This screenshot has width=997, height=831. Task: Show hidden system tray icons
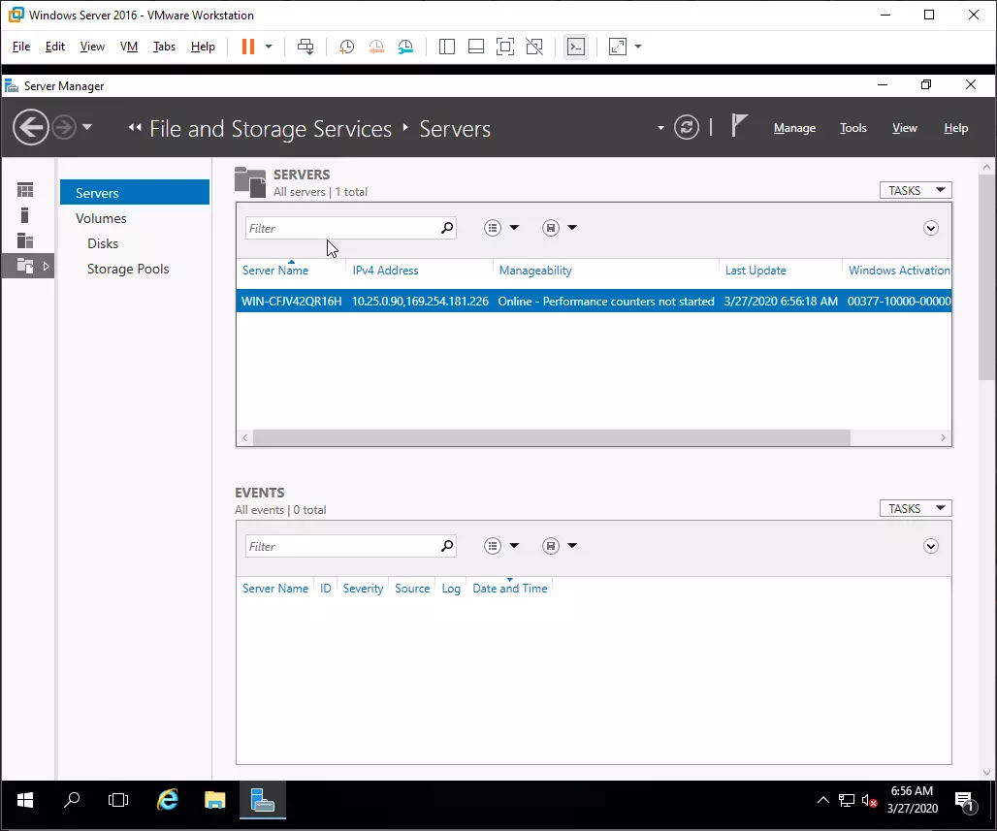click(822, 800)
